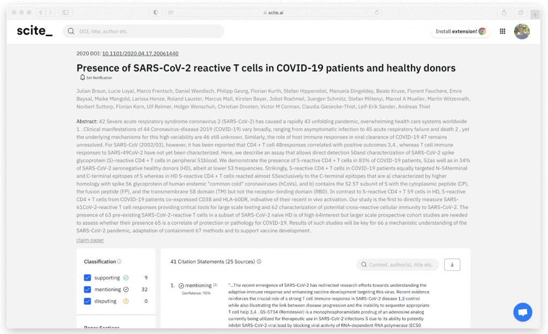This screenshot has width=548, height=334.
Task: Click the Install extension button
Action: click(x=460, y=31)
